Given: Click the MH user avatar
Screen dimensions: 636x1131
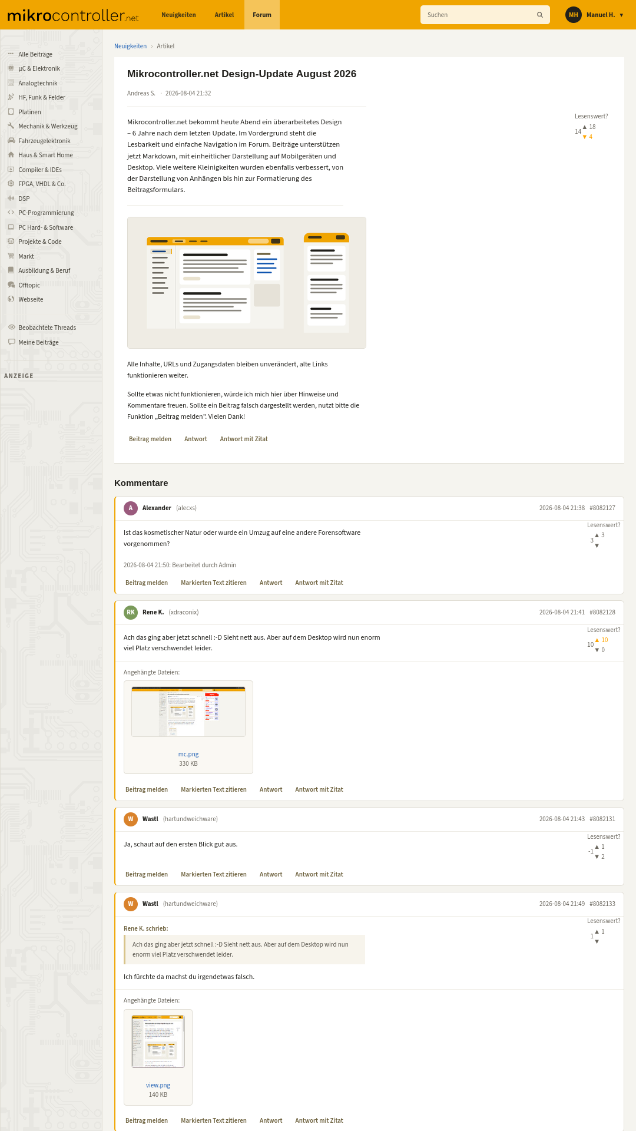Looking at the screenshot, I should point(574,15).
